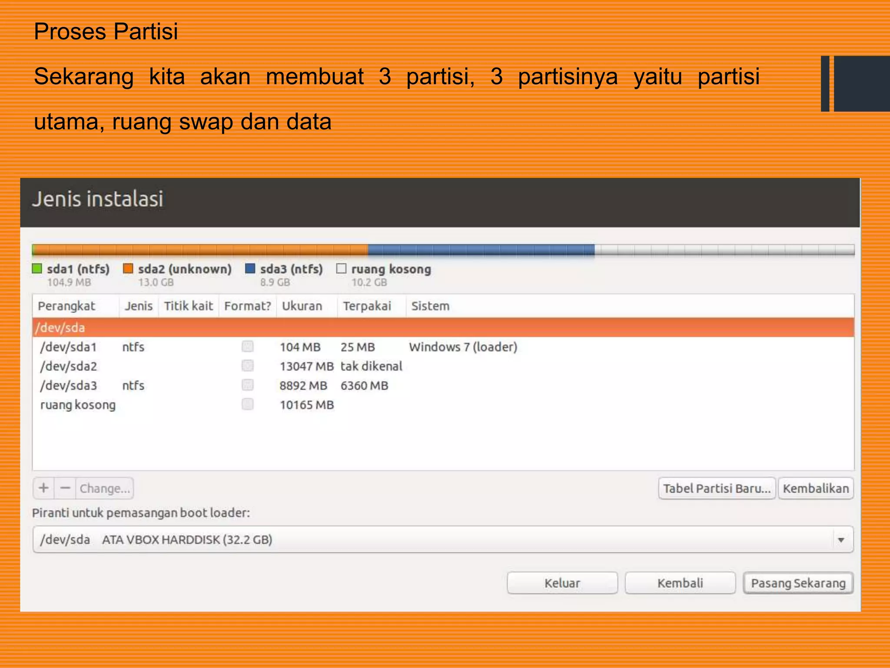Click the 'sda1 (ntfs)' legend label
The image size is (890, 668).
[78, 269]
